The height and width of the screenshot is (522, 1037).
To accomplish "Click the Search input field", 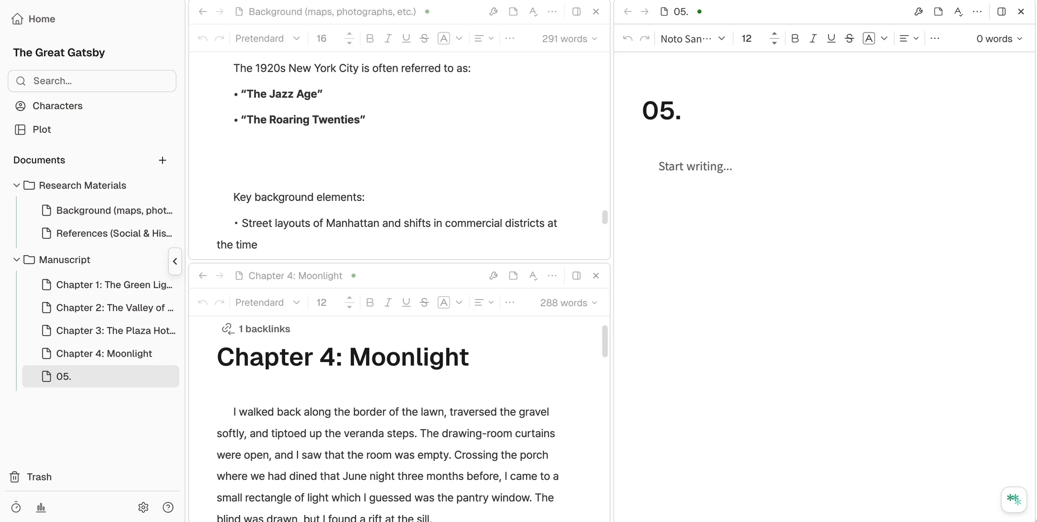I will (92, 81).
